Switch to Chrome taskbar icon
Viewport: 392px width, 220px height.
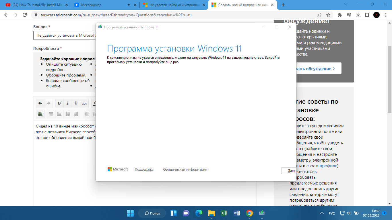click(249, 213)
